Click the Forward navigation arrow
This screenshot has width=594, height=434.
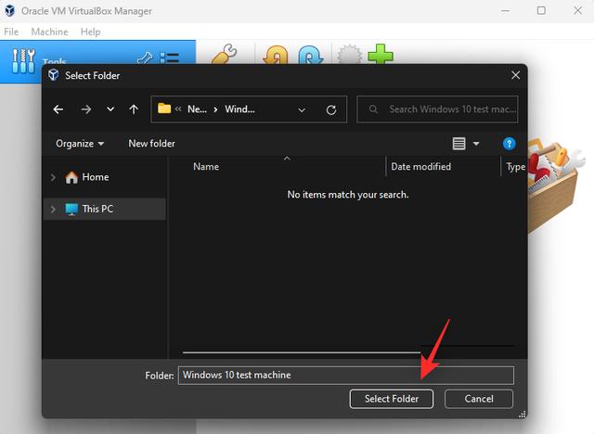point(85,109)
